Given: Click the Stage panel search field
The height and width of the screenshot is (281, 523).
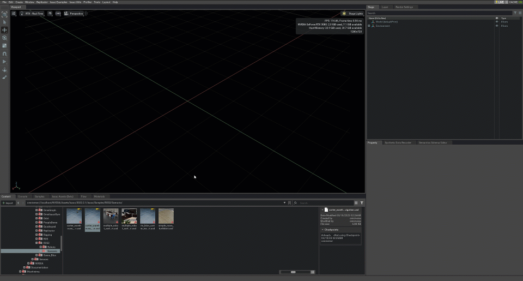Looking at the screenshot, I should [x=439, y=13].
